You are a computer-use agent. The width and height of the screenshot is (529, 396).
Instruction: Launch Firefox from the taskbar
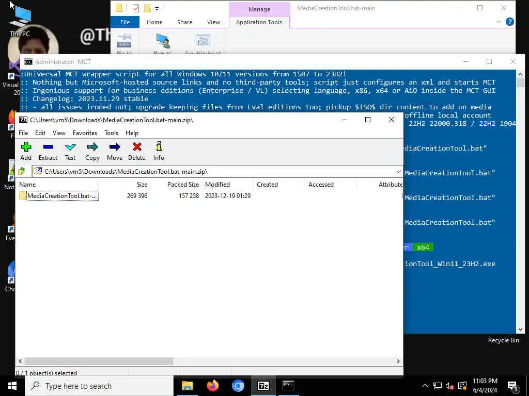[x=212, y=386]
